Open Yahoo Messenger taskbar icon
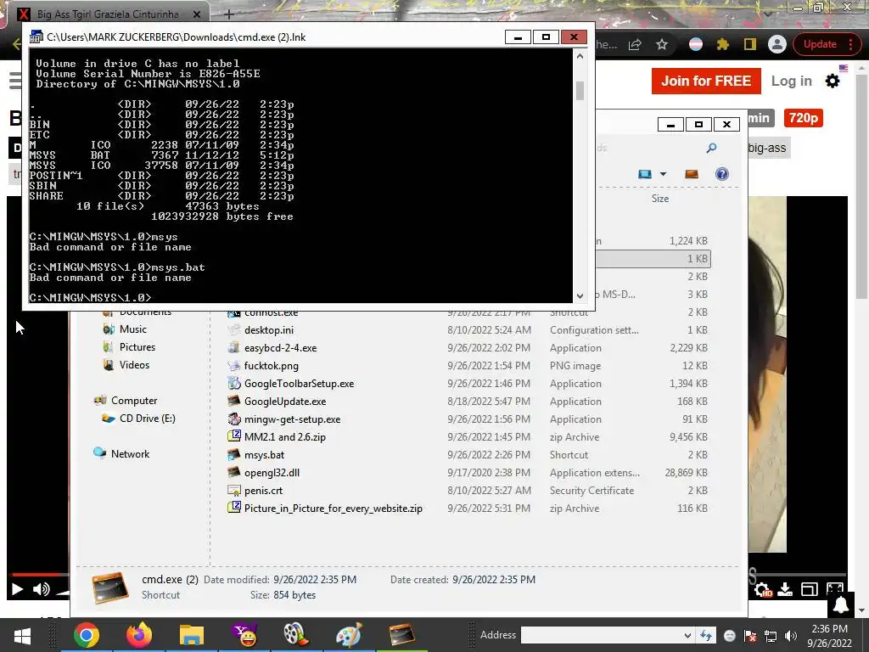The image size is (869, 652). tap(244, 635)
